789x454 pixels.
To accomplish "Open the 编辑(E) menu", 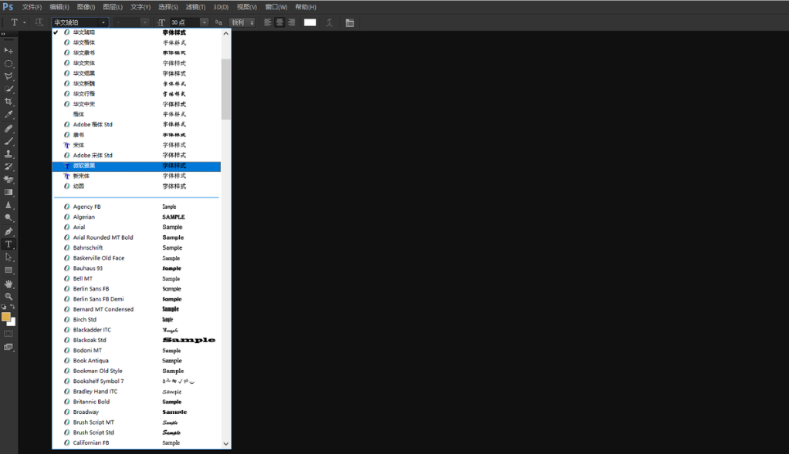I will 59,7.
